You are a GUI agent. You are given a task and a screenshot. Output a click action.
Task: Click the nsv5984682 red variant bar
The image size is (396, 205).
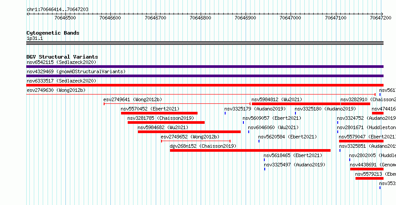189,132
